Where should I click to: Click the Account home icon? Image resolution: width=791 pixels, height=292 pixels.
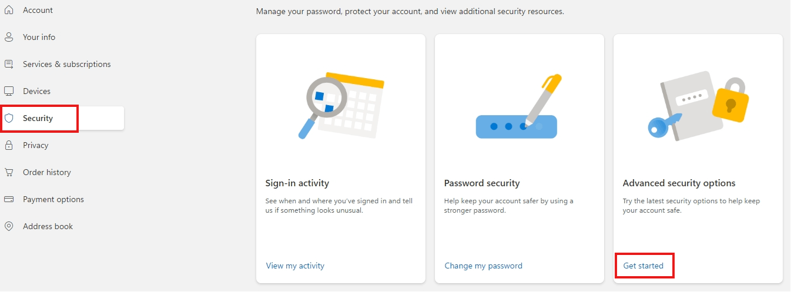click(x=9, y=10)
